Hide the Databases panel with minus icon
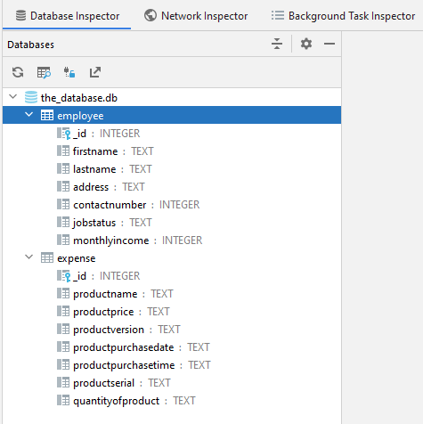423x424 pixels. (329, 44)
